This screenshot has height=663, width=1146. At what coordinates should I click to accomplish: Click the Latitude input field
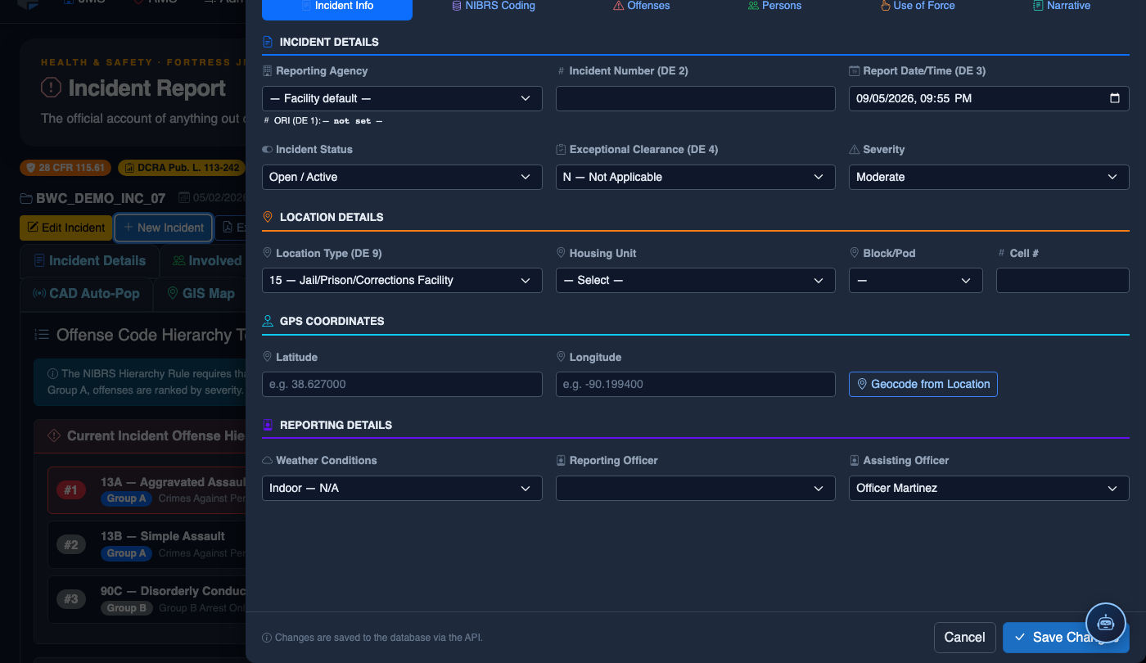point(402,384)
